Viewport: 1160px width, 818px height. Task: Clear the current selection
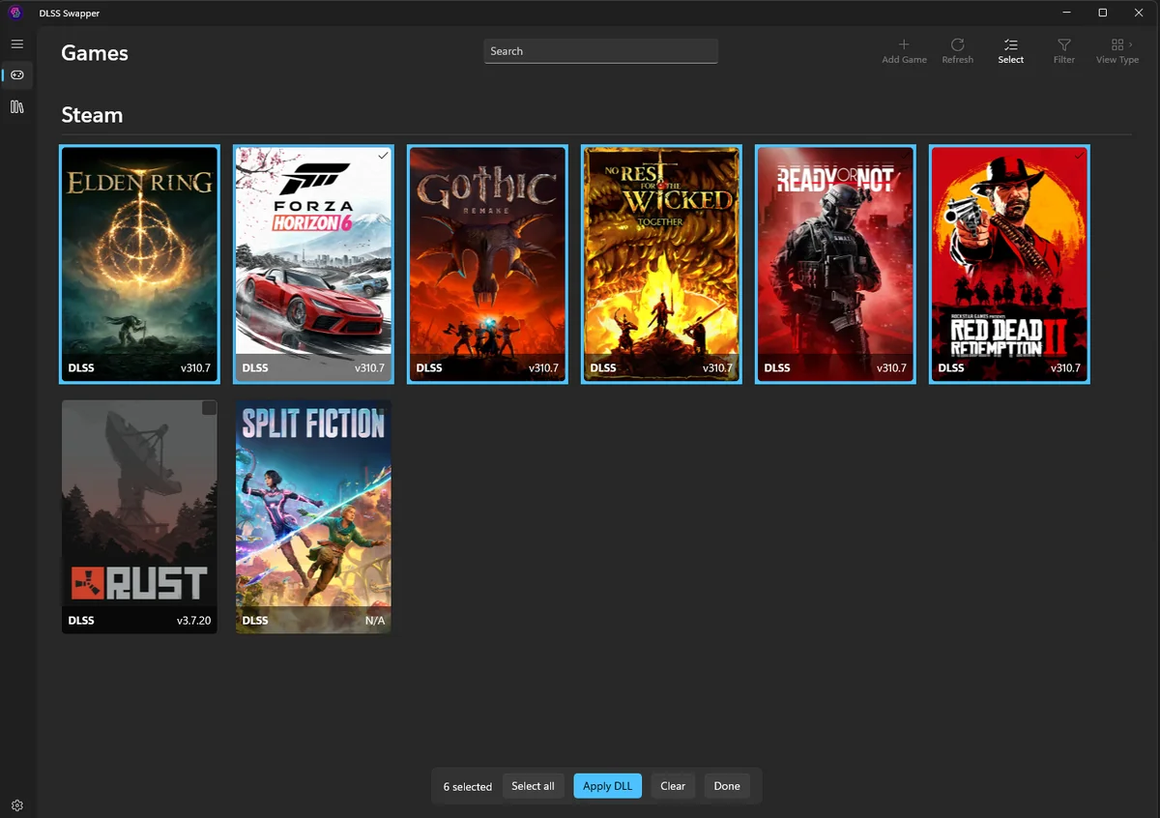673,786
